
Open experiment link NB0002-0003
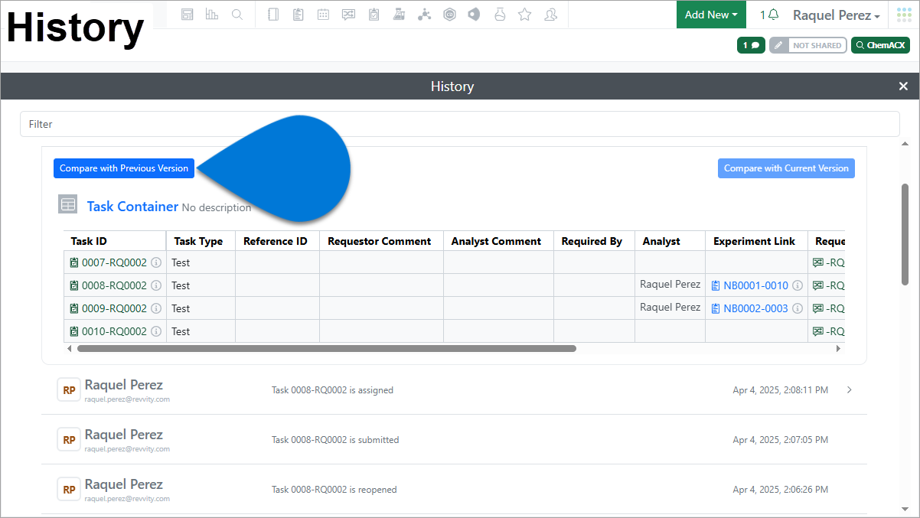tap(755, 308)
